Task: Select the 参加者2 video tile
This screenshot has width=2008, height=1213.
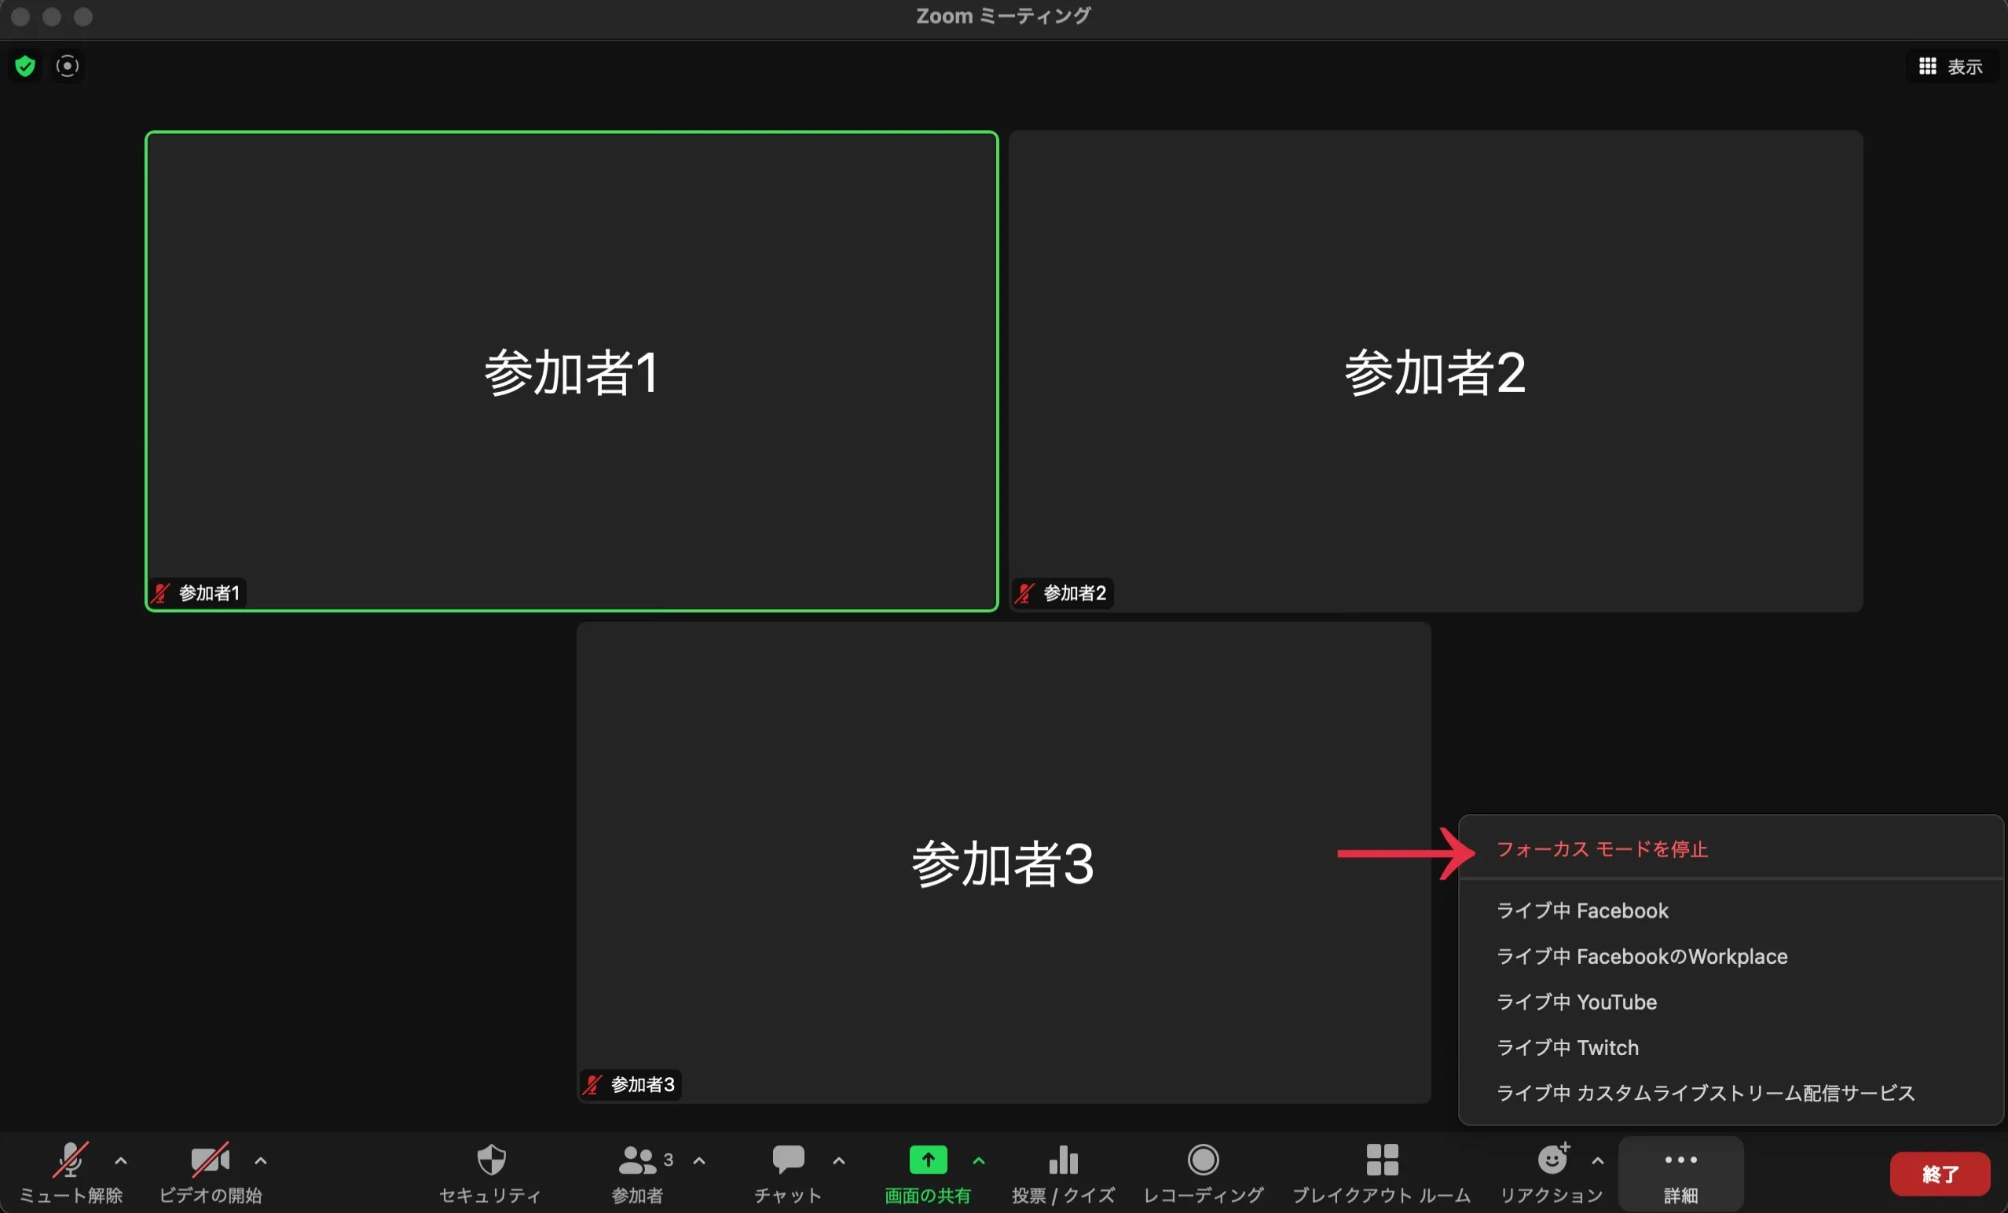Action: [x=1435, y=372]
